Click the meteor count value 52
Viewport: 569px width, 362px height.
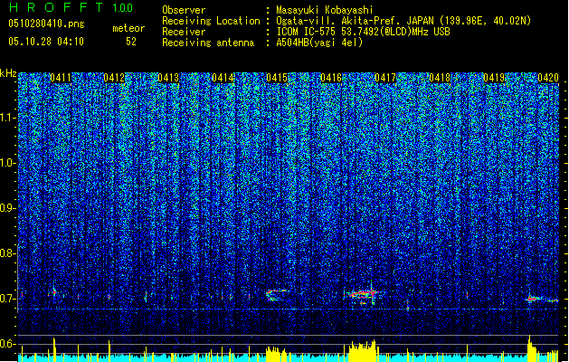pos(131,42)
